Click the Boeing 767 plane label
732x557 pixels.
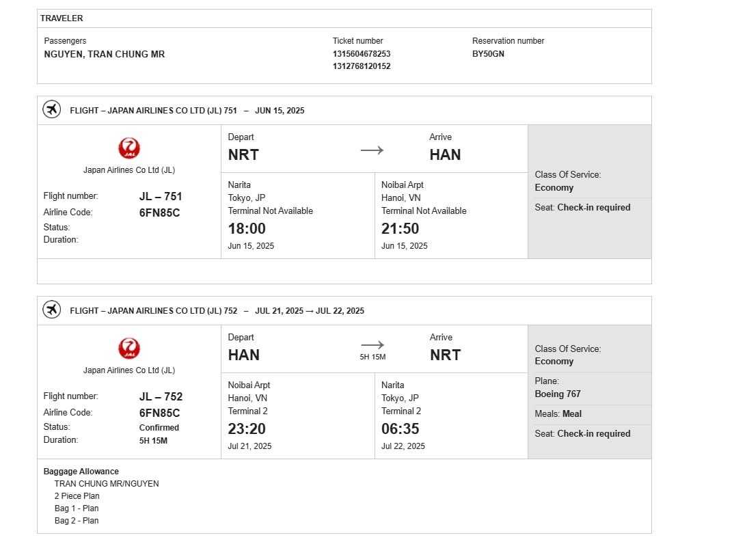click(558, 394)
